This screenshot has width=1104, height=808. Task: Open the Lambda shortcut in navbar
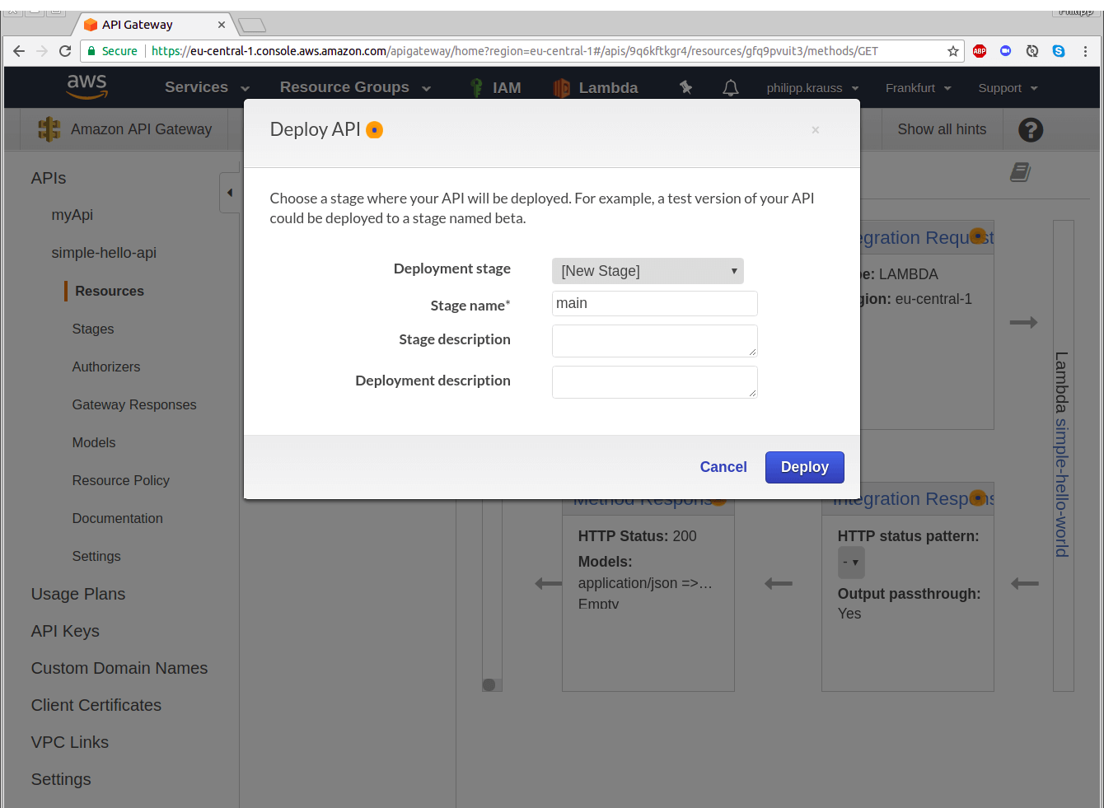coord(596,88)
